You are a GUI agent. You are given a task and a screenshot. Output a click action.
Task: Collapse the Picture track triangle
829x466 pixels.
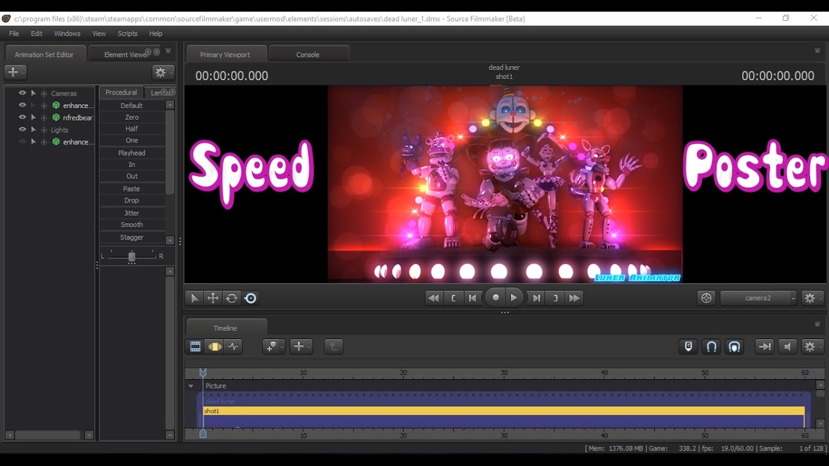pyautogui.click(x=191, y=386)
